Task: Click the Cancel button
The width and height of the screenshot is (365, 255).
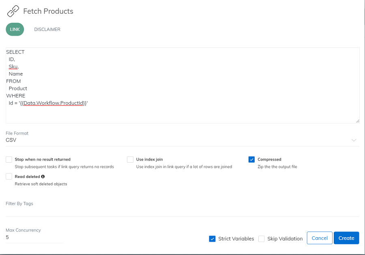Action: [x=320, y=238]
